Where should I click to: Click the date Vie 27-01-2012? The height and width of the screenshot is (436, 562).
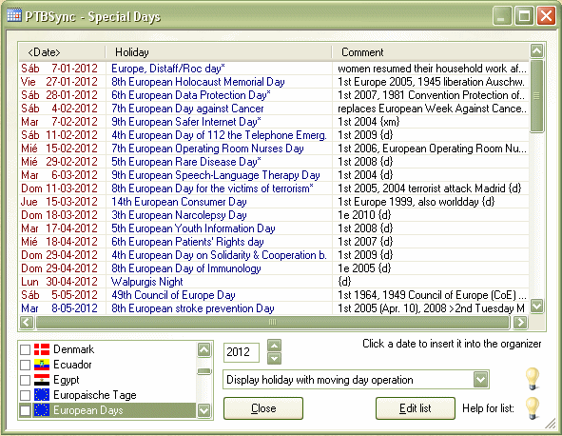59,82
